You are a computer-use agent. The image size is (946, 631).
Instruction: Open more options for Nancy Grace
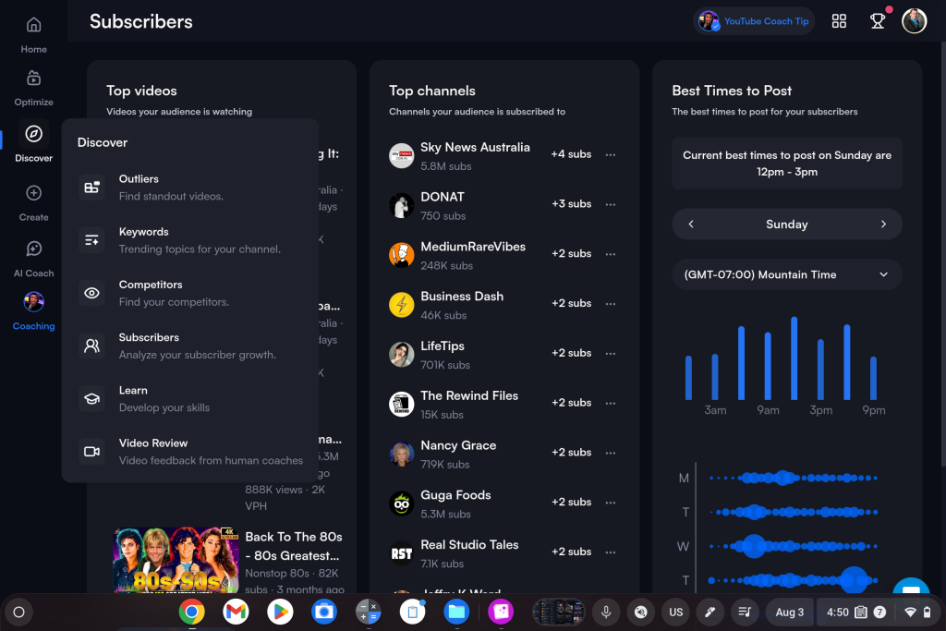pos(611,453)
